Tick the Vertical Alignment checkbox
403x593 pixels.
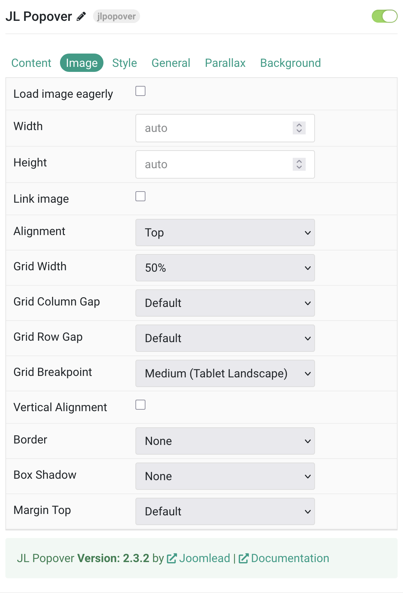point(140,405)
